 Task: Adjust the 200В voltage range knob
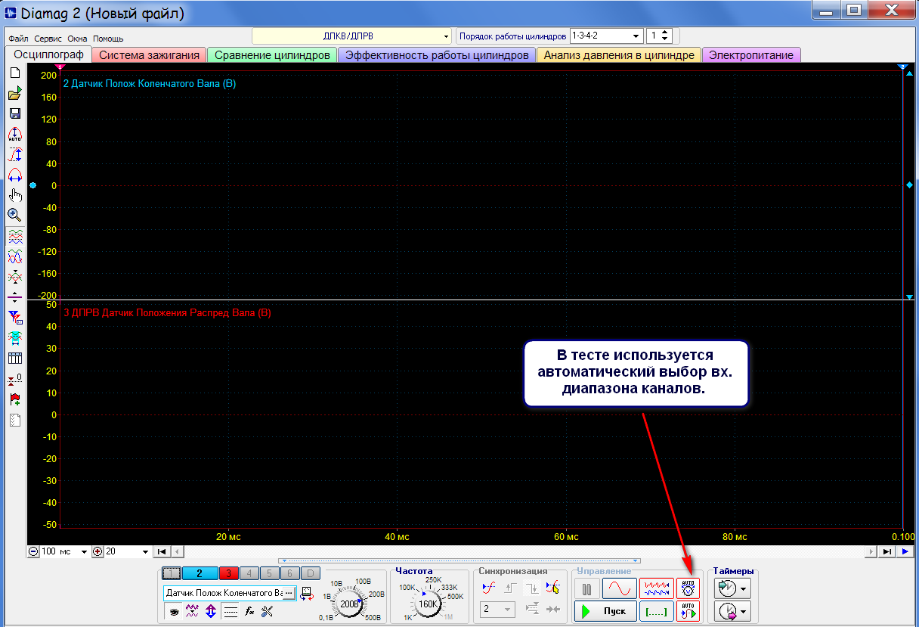[350, 604]
